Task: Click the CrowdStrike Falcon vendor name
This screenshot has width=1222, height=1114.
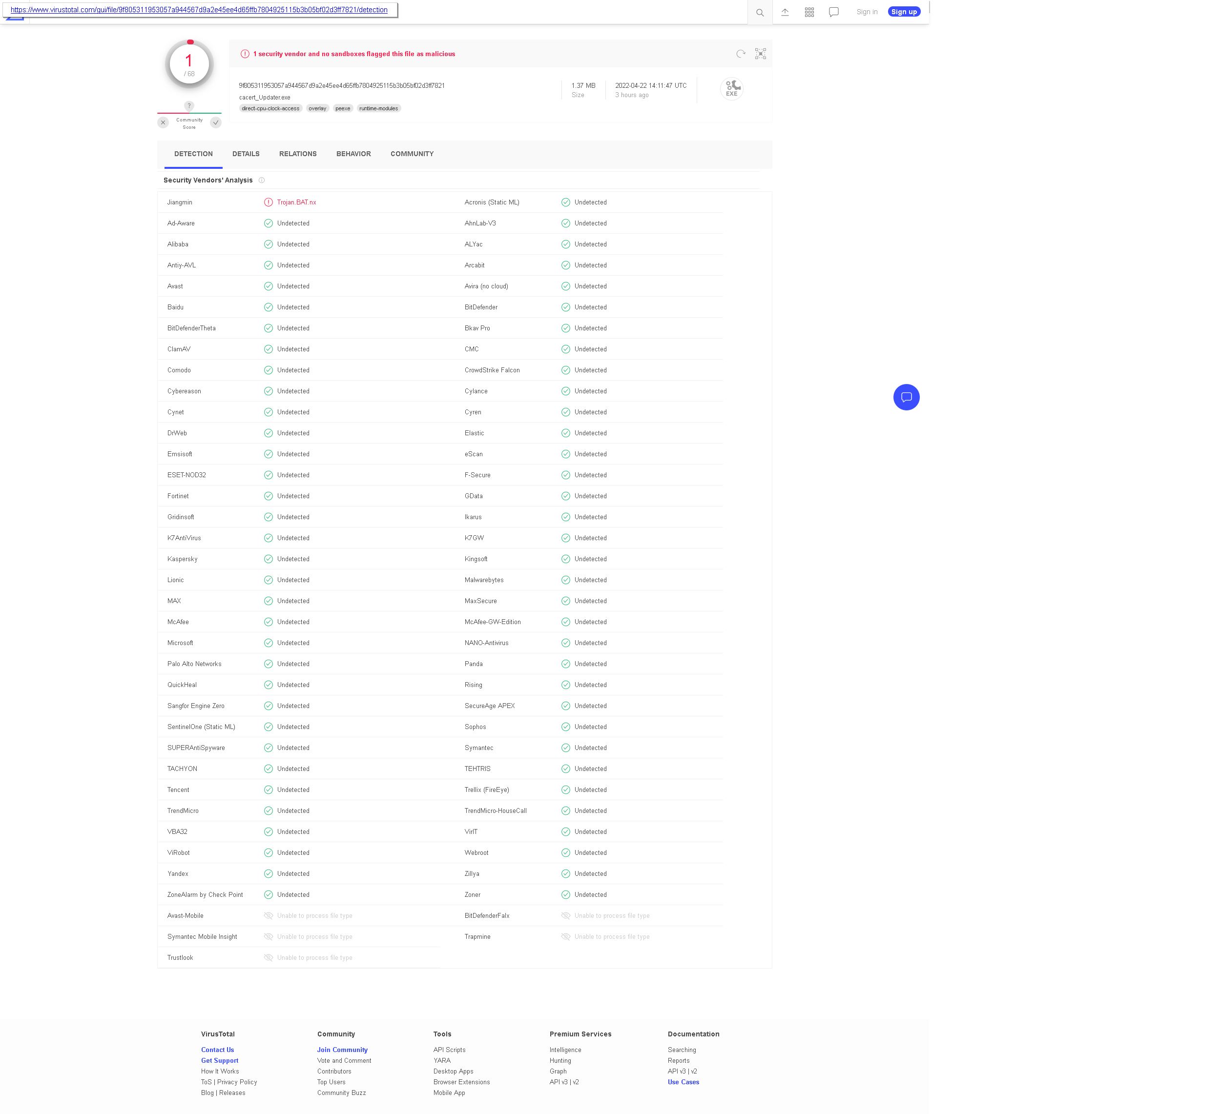Action: click(x=492, y=370)
